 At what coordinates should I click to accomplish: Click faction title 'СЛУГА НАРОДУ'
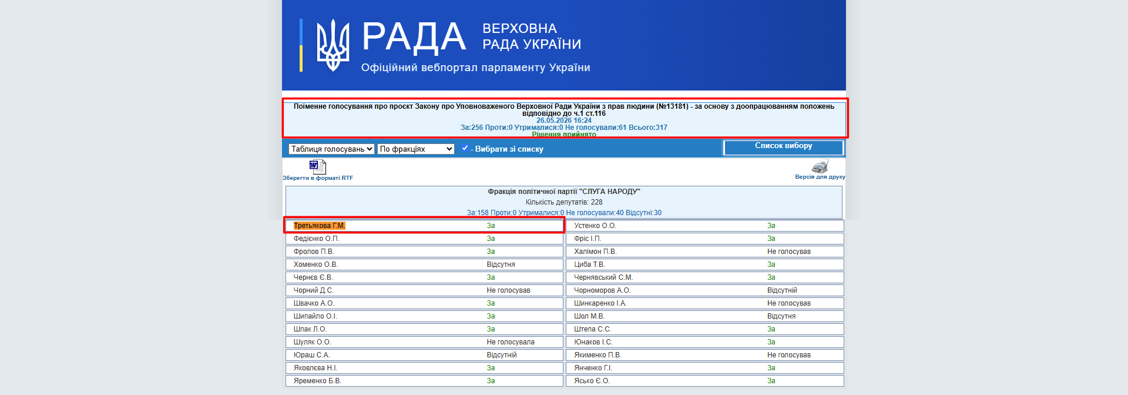click(x=564, y=192)
